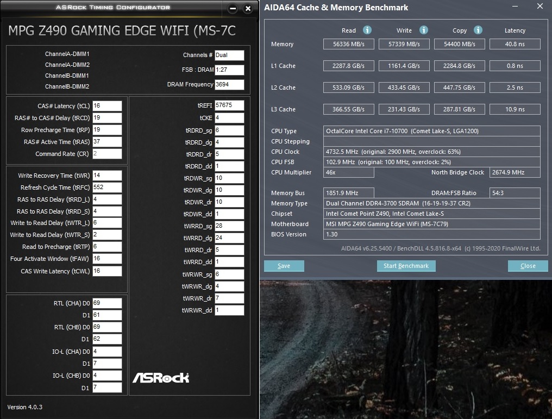Click the Read to Precharge (tRTP) field
This screenshot has height=419, width=552.
tap(107, 247)
